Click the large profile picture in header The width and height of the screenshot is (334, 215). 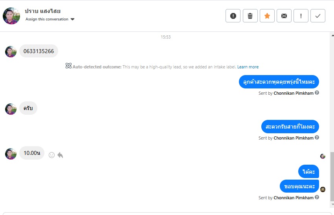click(x=11, y=16)
